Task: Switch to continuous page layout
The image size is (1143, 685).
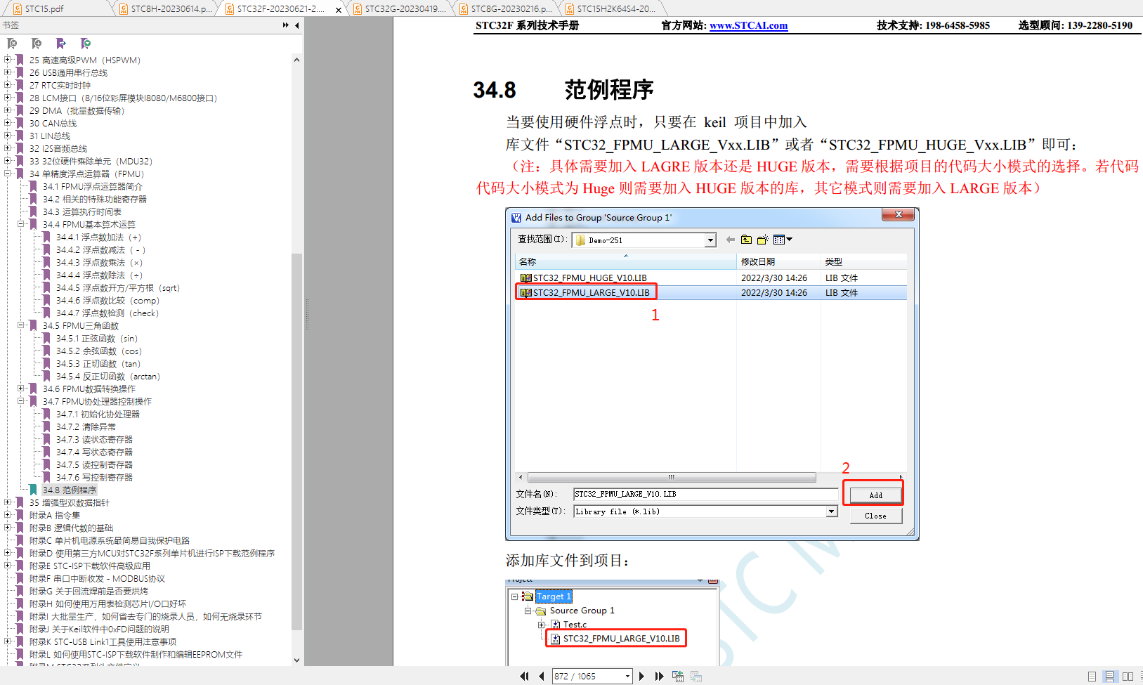Action: pos(1109,677)
